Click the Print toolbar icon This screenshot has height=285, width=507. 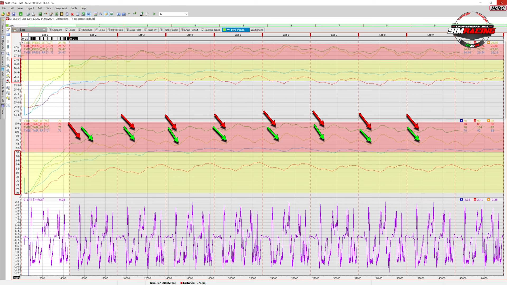pos(28,14)
